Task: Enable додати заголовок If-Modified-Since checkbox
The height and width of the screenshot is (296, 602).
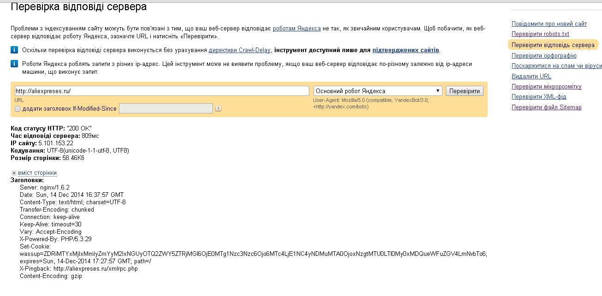Action: (18, 109)
